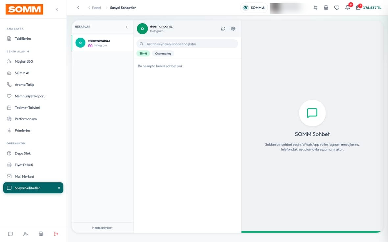Select Sosyal Sohbetler sidebar item
The image size is (388, 242).
click(x=33, y=188)
